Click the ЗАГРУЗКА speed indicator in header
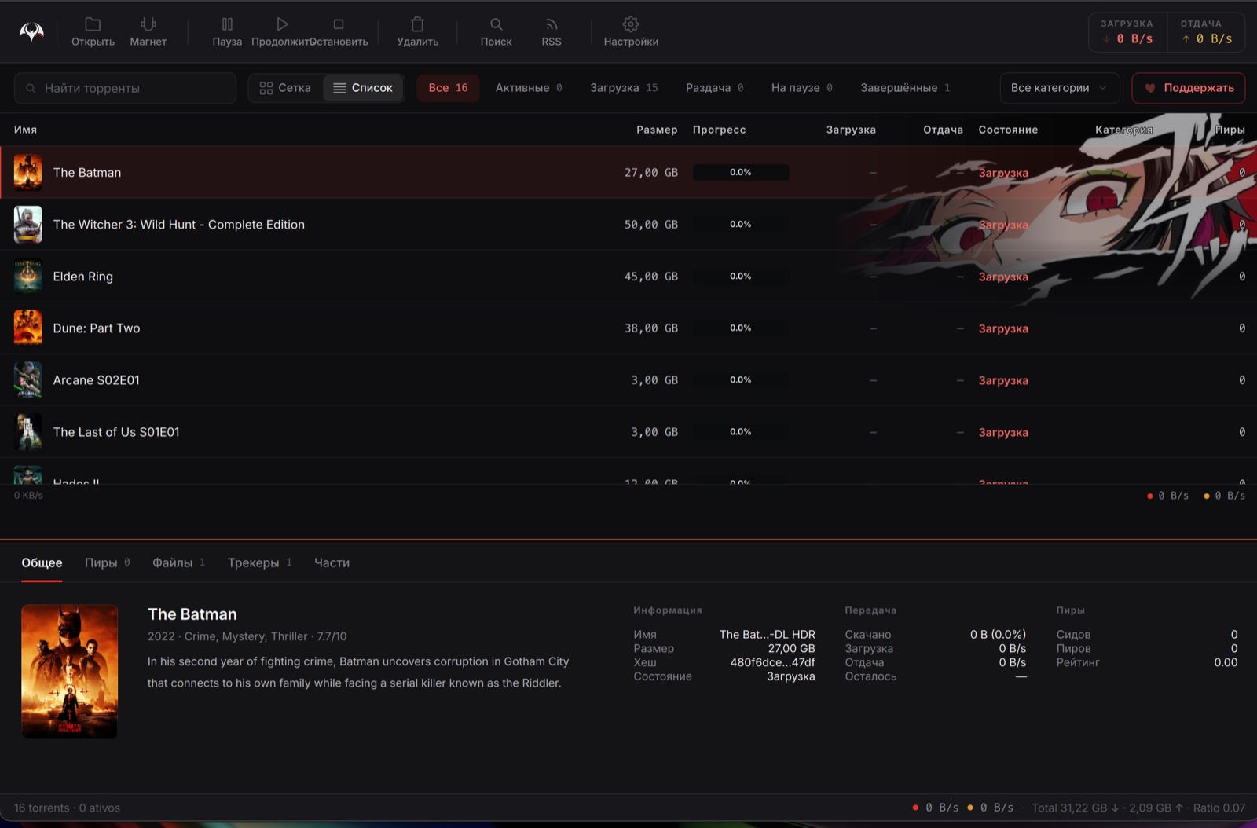 point(1127,32)
